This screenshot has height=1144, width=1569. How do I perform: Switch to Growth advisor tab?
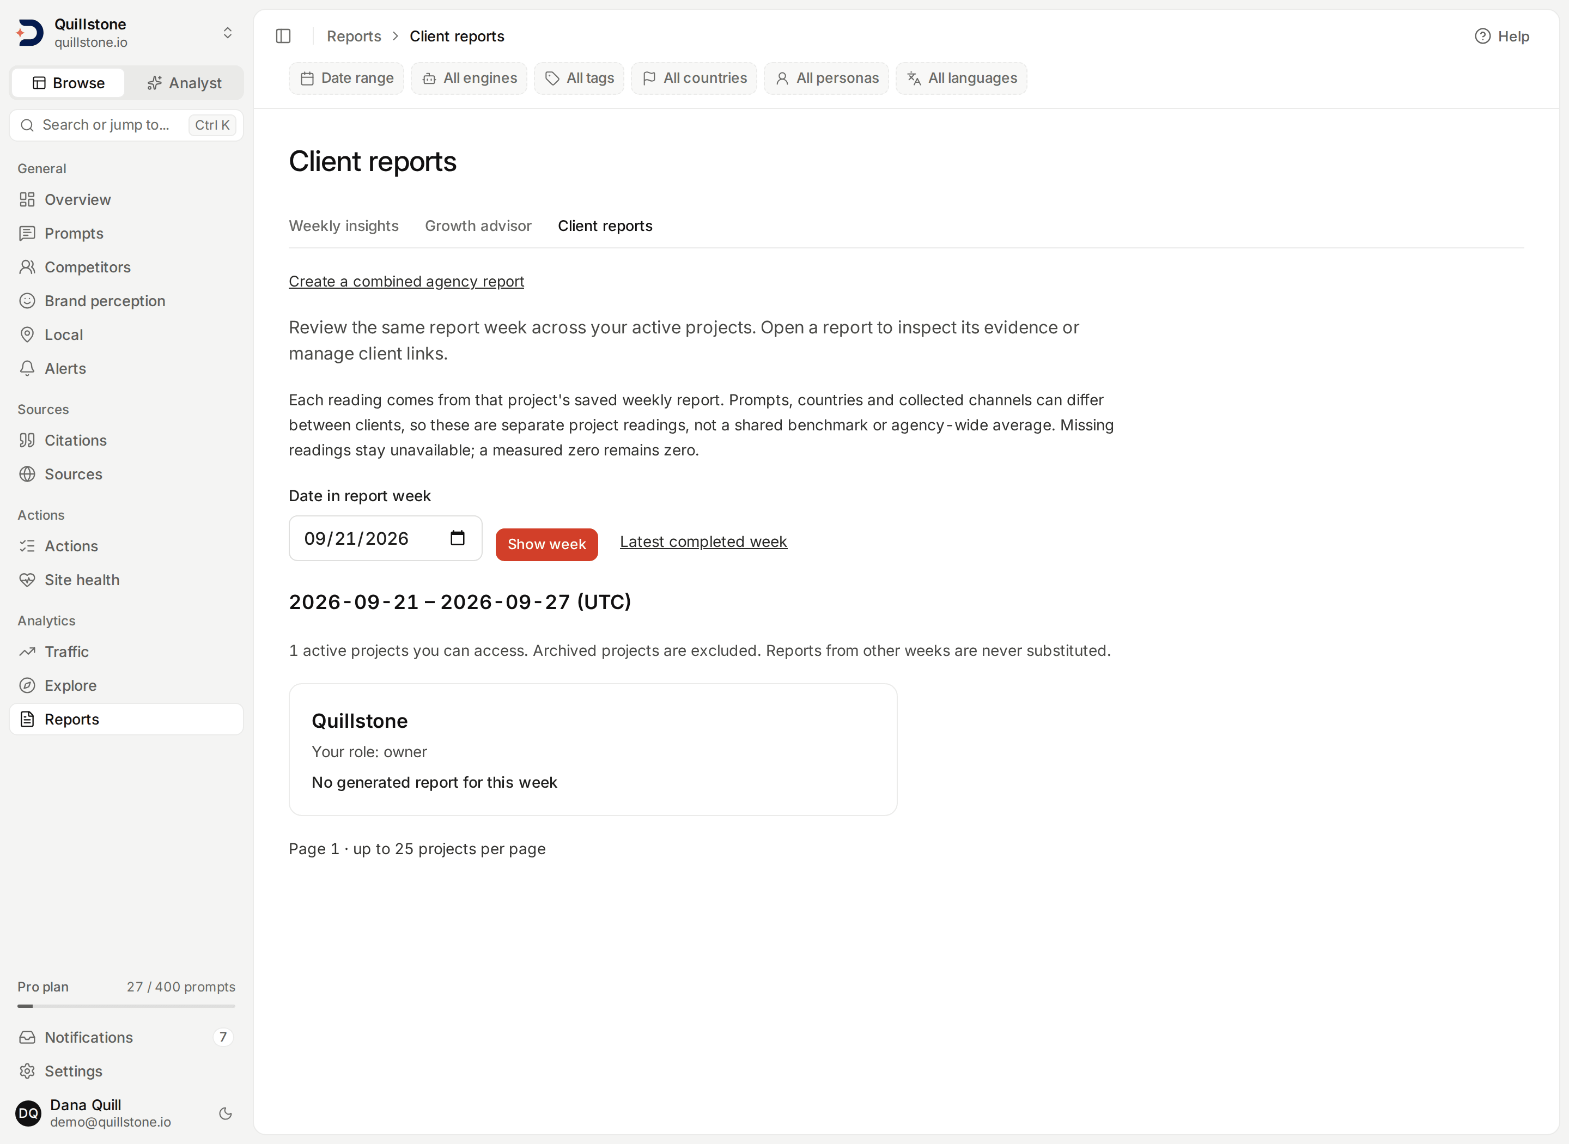click(x=478, y=226)
